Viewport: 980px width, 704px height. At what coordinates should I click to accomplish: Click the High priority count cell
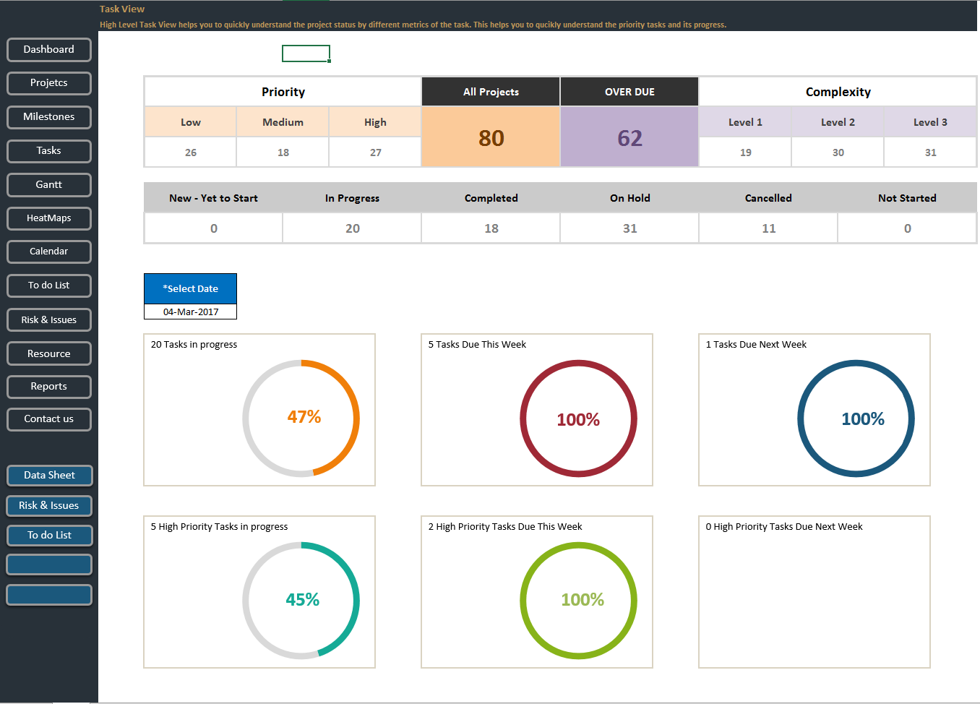click(374, 152)
